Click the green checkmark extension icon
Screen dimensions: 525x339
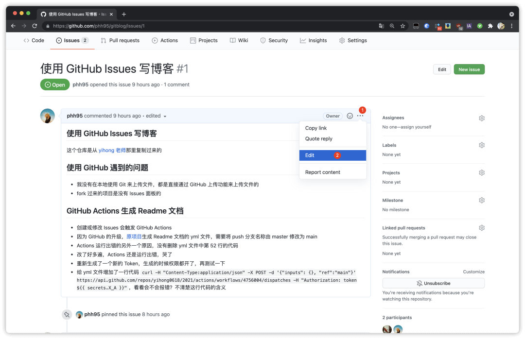click(x=480, y=26)
